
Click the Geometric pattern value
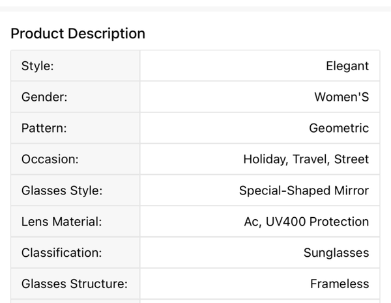(339, 128)
